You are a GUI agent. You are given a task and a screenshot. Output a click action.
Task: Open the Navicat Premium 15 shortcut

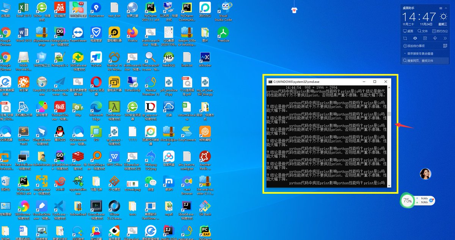click(151, 86)
